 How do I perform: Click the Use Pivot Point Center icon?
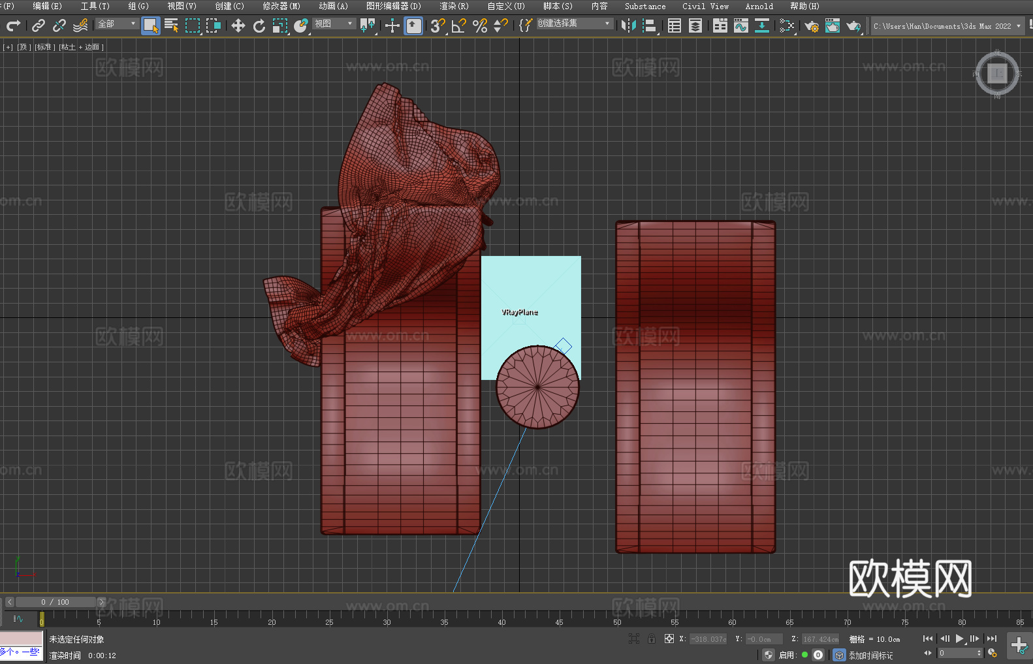368,25
